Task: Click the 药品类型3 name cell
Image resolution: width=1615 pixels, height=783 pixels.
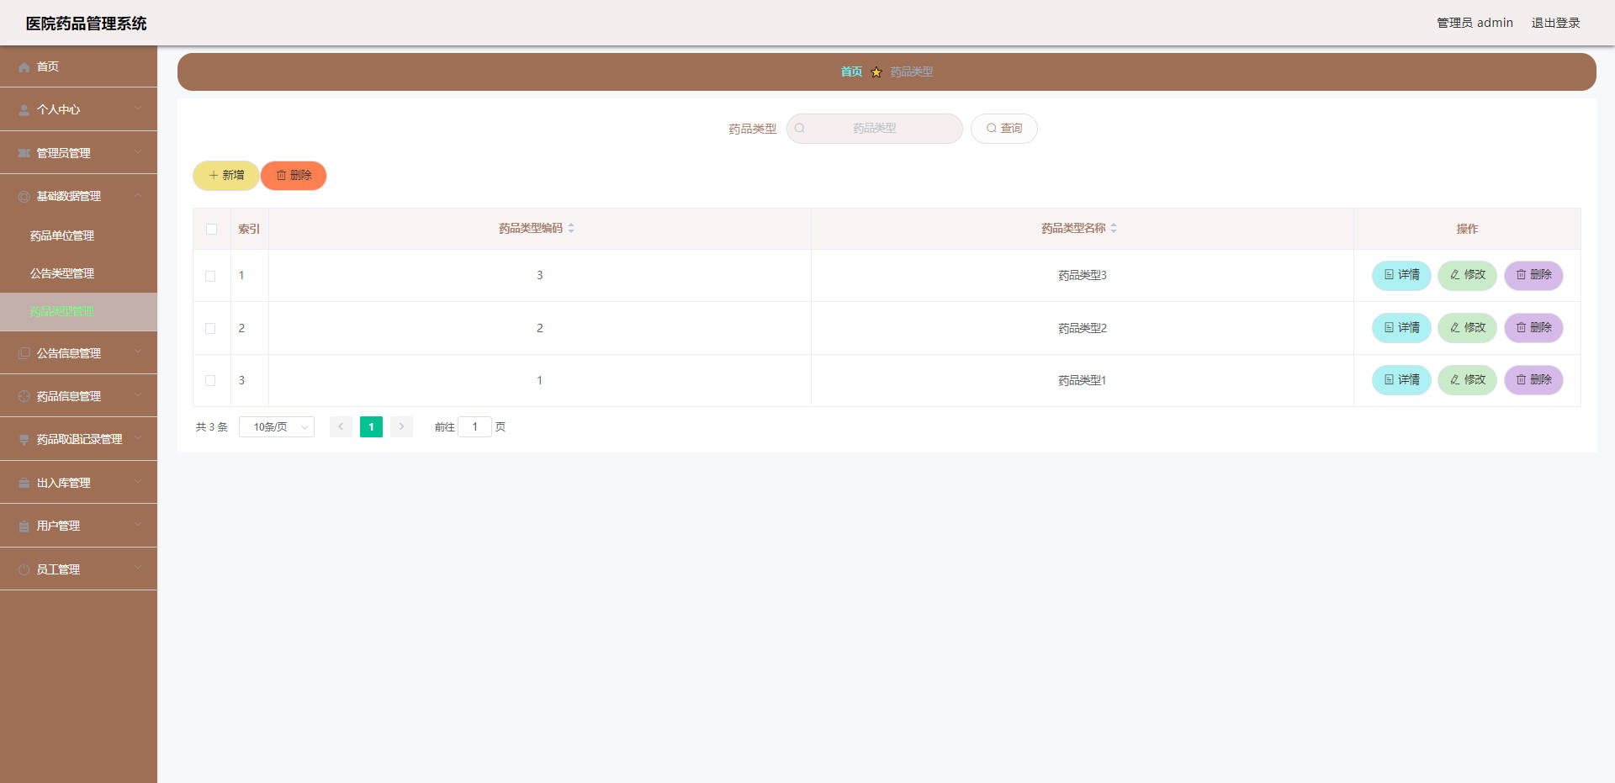Action: click(1083, 276)
